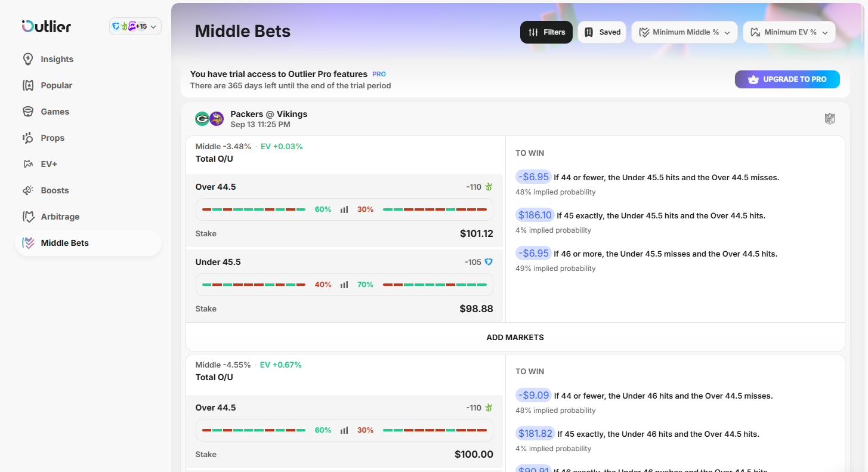The height and width of the screenshot is (472, 868).
Task: Click the $98.88 stake value
Action: pyautogui.click(x=477, y=309)
